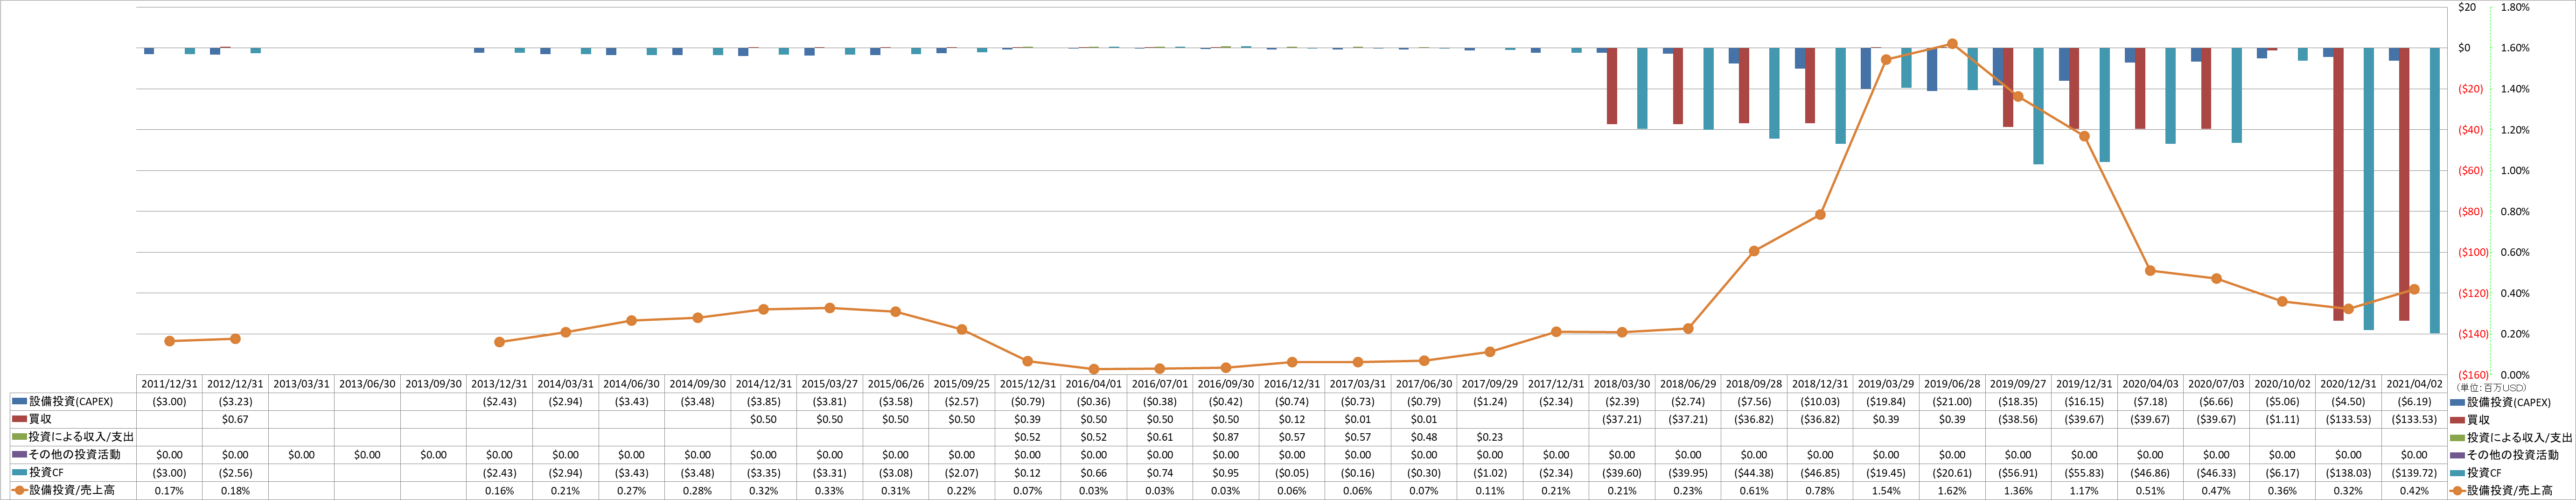
Task: Click the (単位:百万USD) unit label
Action: [2491, 388]
